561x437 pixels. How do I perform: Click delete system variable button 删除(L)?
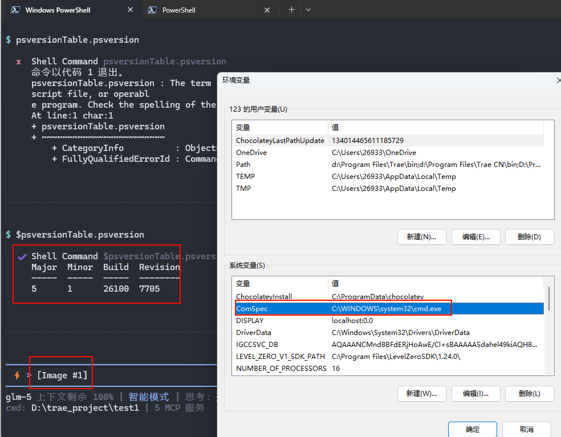click(529, 393)
